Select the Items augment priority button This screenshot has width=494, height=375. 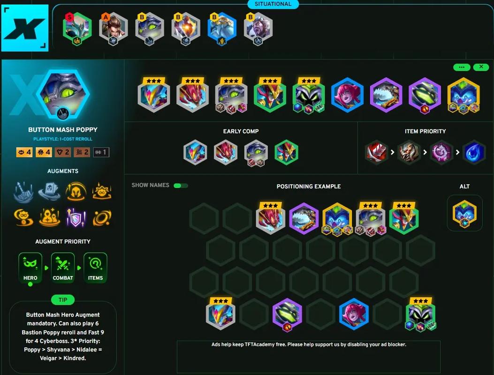pos(95,268)
